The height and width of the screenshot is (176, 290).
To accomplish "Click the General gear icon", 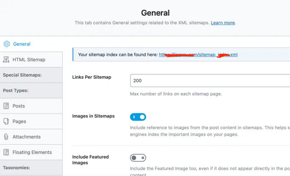I will pos(6,44).
